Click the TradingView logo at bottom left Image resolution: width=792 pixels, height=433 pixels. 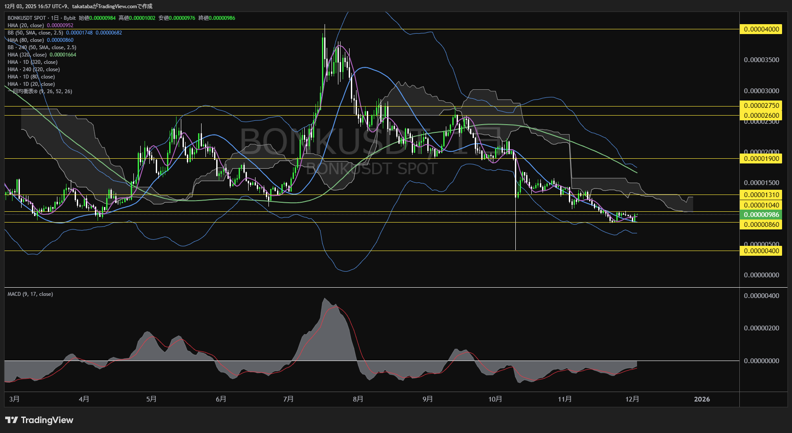[39, 420]
